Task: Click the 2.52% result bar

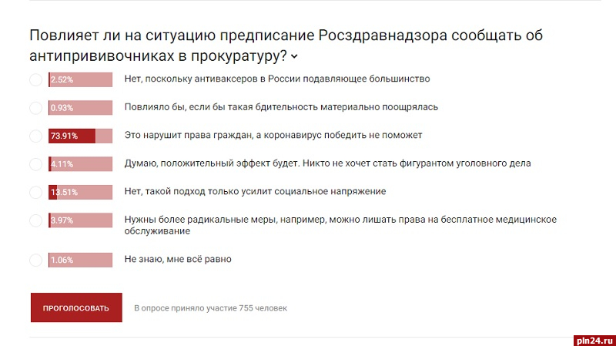Action: (80, 79)
